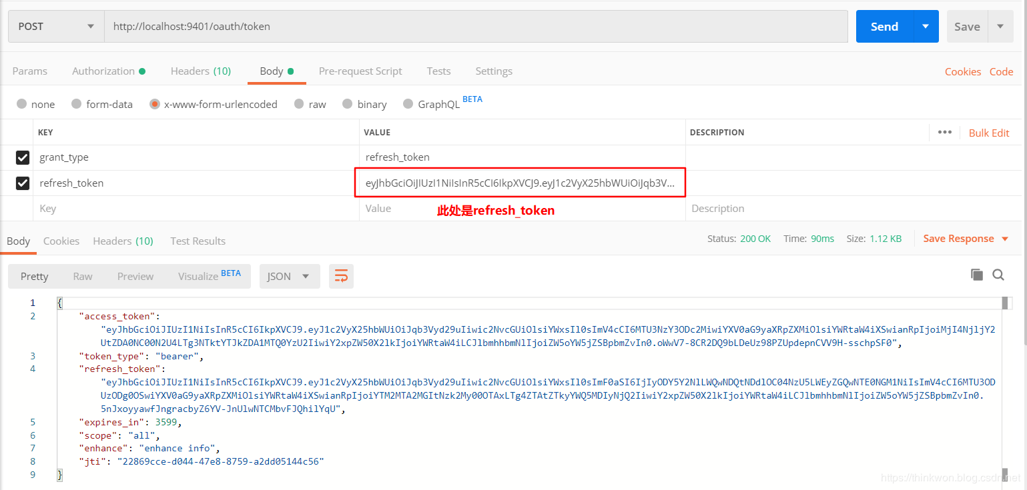This screenshot has height=490, width=1027.
Task: Click the Cookies link near top right
Action: click(x=963, y=71)
